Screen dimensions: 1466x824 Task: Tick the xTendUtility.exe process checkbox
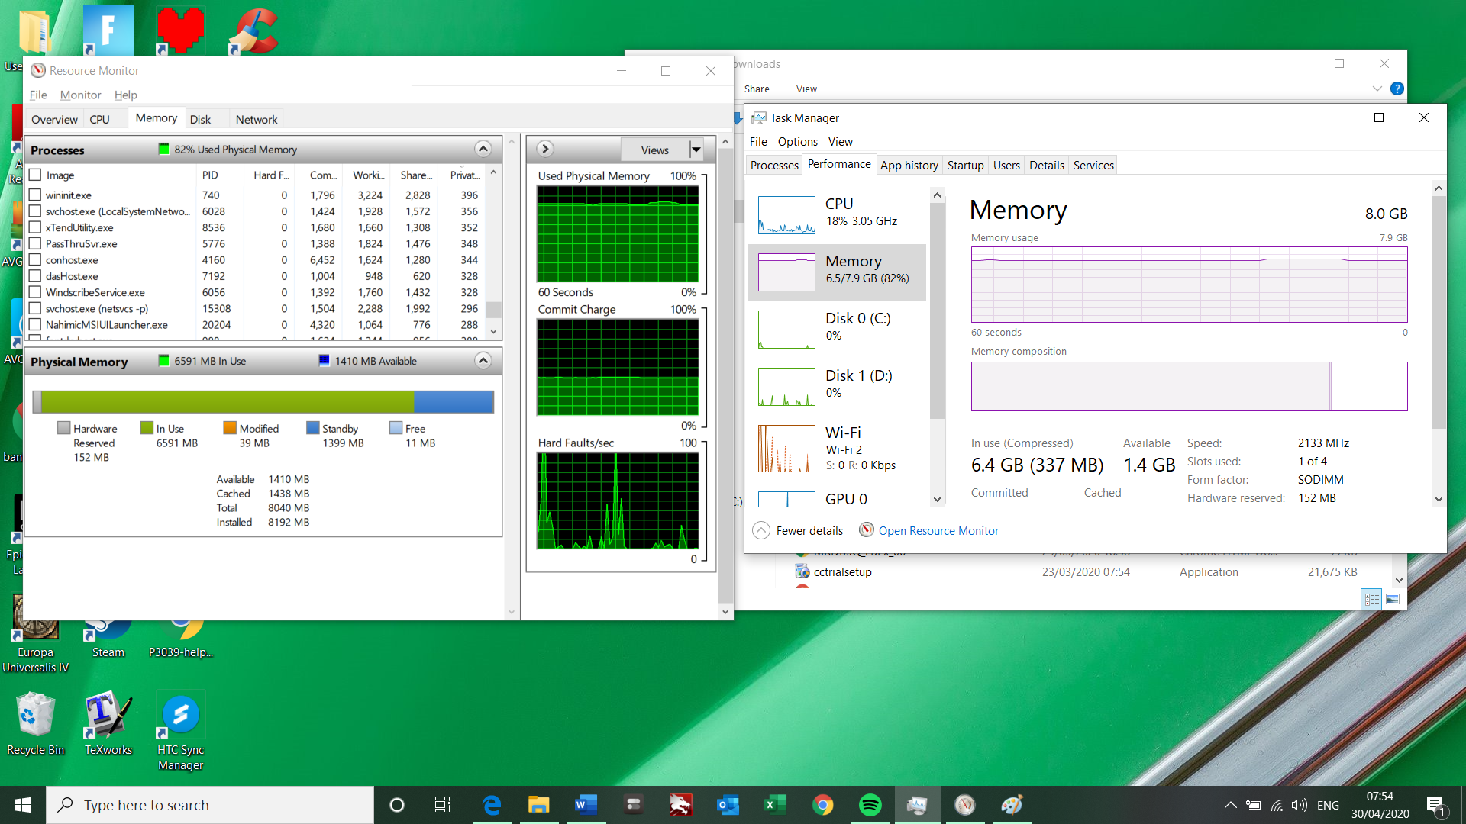click(35, 227)
